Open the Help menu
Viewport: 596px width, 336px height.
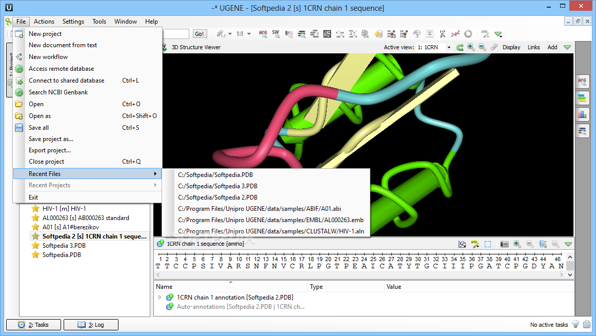click(151, 21)
